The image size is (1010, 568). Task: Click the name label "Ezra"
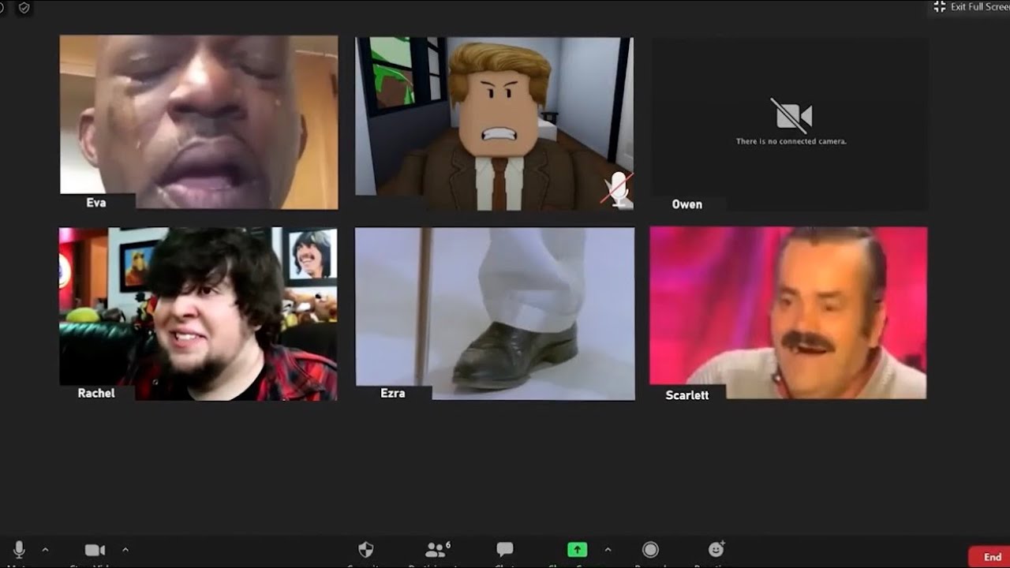pos(393,393)
